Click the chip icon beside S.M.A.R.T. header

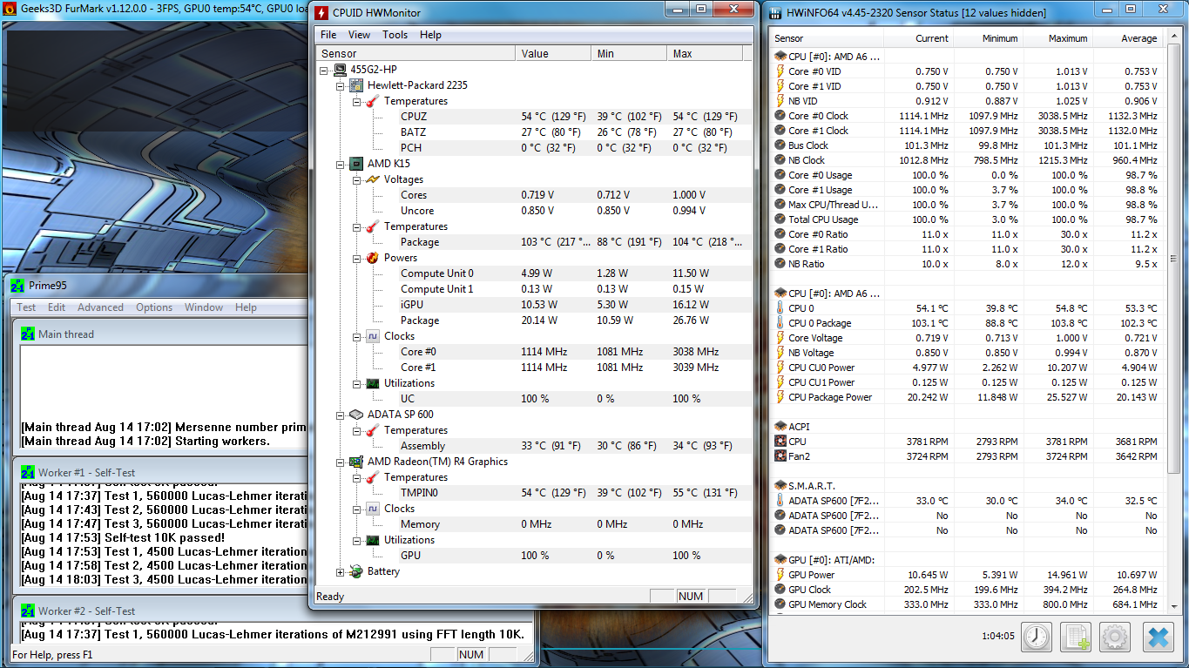pyautogui.click(x=780, y=486)
